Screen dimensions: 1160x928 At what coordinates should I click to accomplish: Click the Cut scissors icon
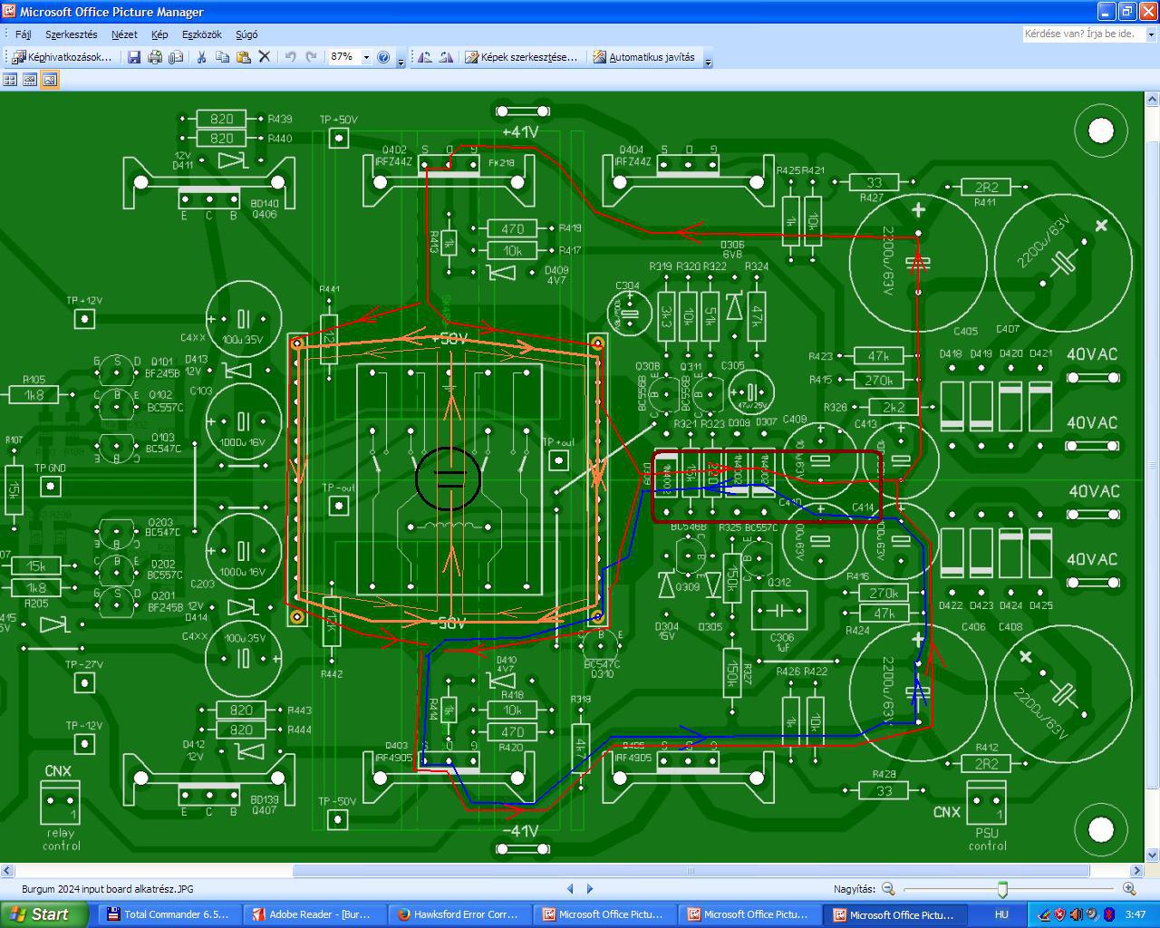point(201,57)
